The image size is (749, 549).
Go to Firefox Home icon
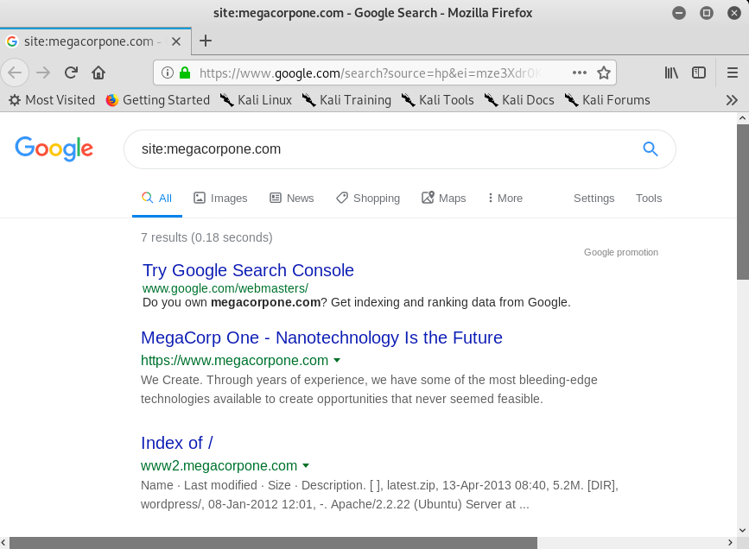click(x=98, y=73)
